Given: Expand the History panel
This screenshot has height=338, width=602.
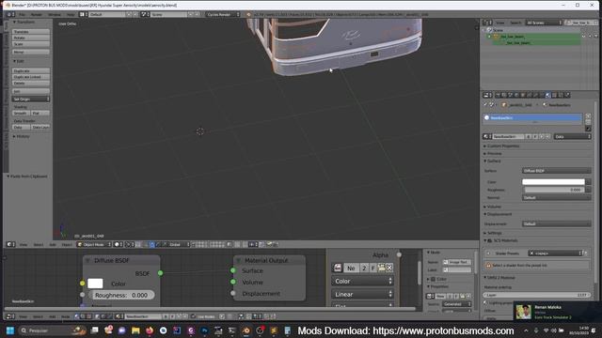Looking at the screenshot, I should 22,136.
